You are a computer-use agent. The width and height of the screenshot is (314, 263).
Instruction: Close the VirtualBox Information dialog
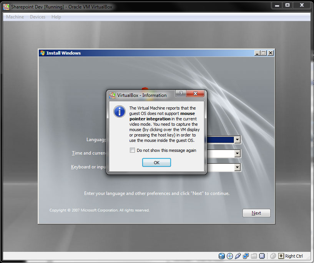195,93
